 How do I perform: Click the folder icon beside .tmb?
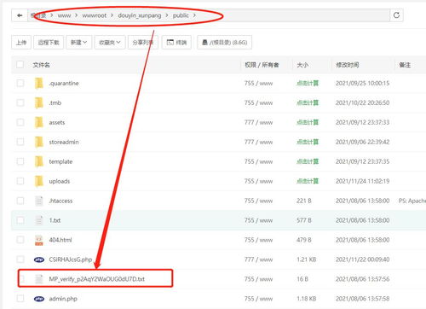[x=39, y=102]
